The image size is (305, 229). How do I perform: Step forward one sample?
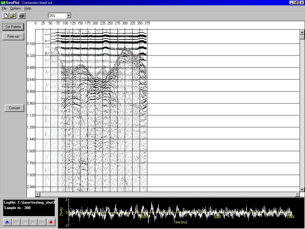42,222
